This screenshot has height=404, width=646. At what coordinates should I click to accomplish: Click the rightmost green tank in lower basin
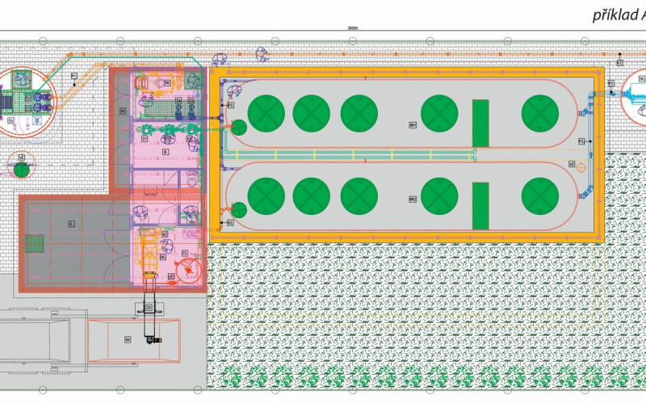[539, 196]
